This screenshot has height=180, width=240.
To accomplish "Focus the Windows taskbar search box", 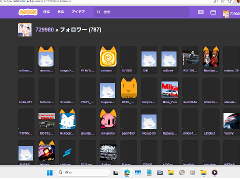I will (x=83, y=172).
